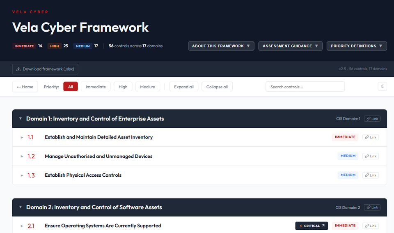The image size is (394, 233).
Task: Click High count badge in header
Action: [x=55, y=46]
